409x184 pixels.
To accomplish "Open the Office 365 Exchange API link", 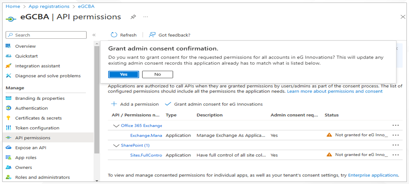I will tap(141, 126).
